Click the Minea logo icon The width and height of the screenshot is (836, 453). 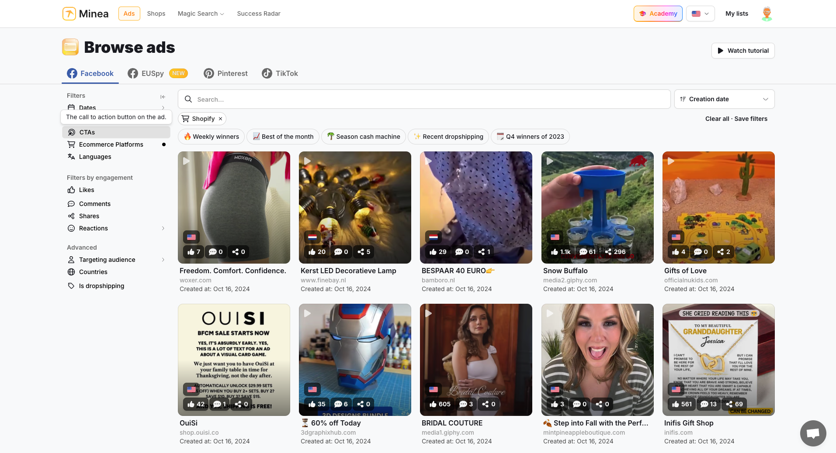69,14
